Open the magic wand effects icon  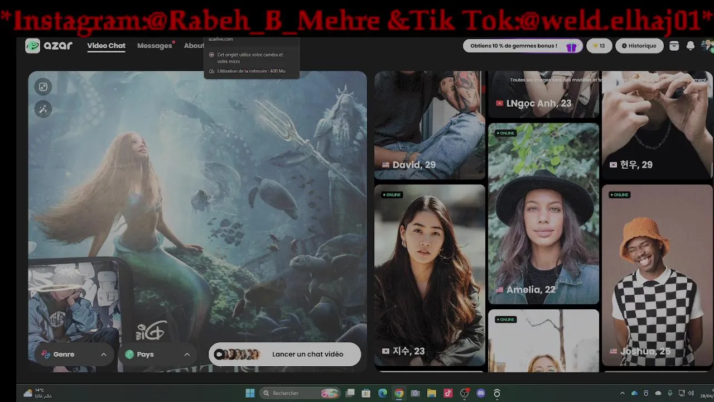click(43, 109)
